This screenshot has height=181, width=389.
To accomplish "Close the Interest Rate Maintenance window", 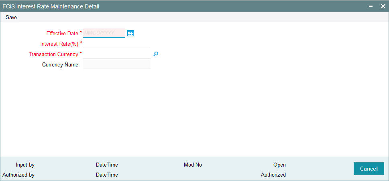I will point(383,6).
